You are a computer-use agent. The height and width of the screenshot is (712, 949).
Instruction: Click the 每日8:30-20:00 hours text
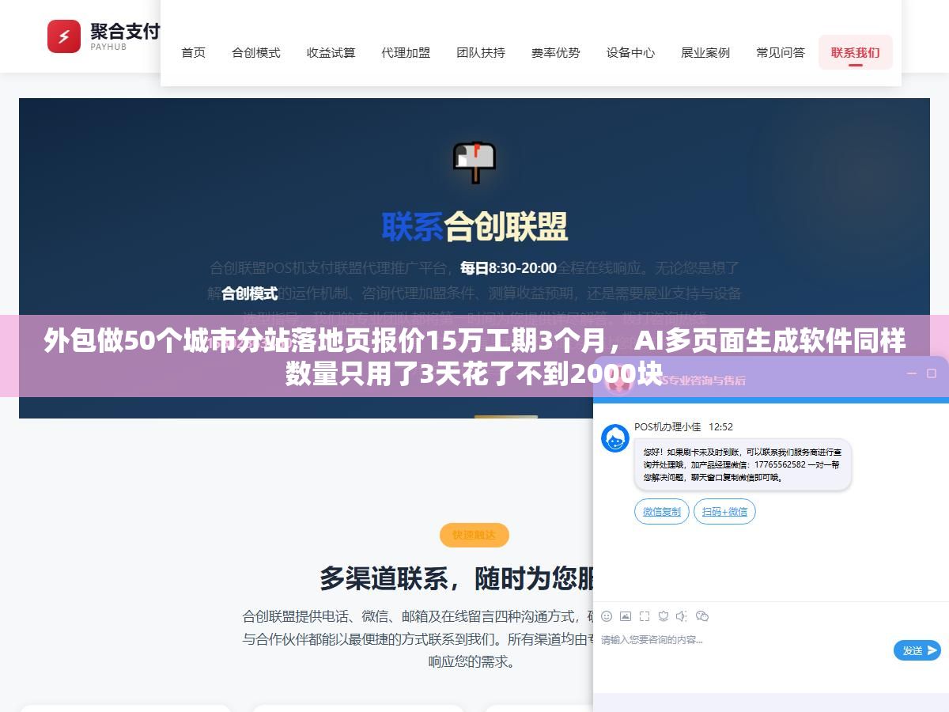click(509, 268)
